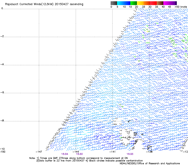Click the legend label 25
Screen dimensions: 188x165
pyautogui.click(x=144, y=7)
